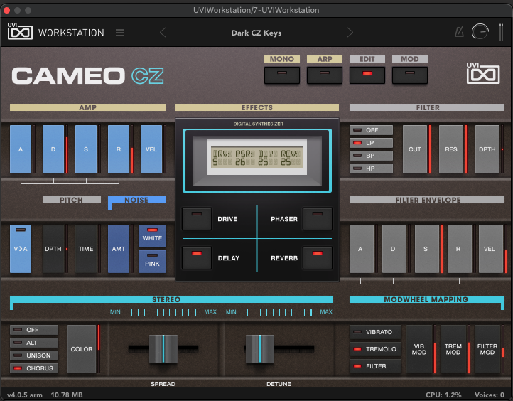Go to previous preset with left arrow
Image resolution: width=513 pixels, height=401 pixels.
(x=163, y=33)
